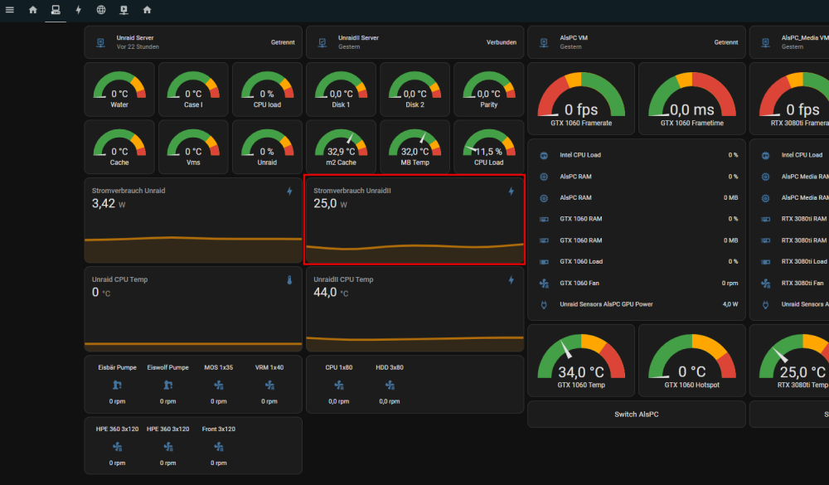The image size is (829, 485).
Task: Open the GTX 1060 Framerate gauge
Action: click(581, 99)
